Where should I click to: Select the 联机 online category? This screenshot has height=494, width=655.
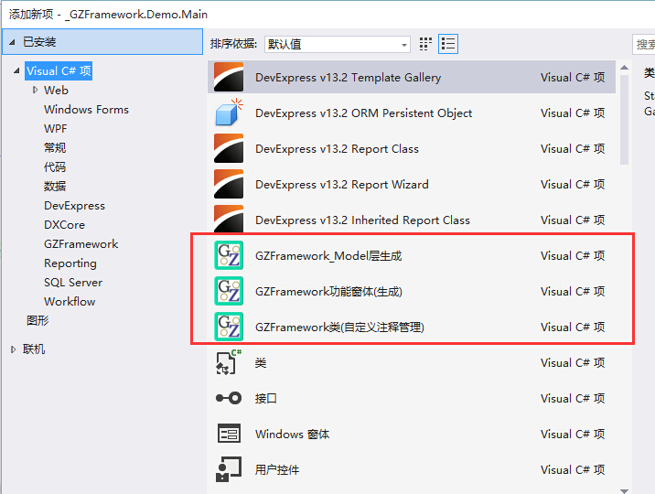click(x=34, y=349)
